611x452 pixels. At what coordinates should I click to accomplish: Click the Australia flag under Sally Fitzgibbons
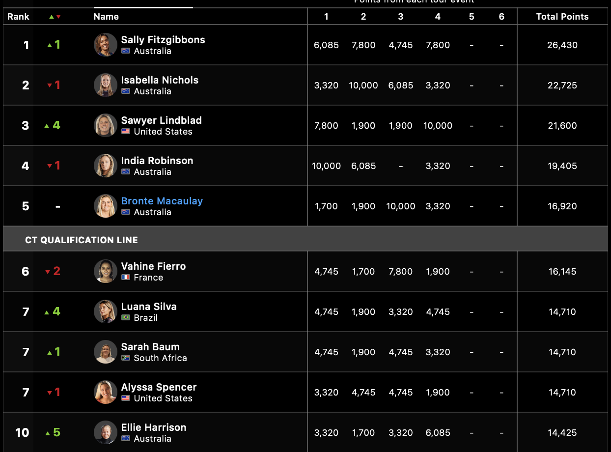126,51
